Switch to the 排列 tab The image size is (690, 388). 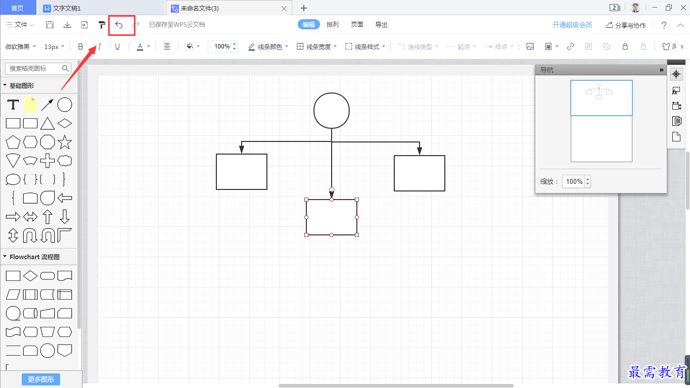pos(333,25)
